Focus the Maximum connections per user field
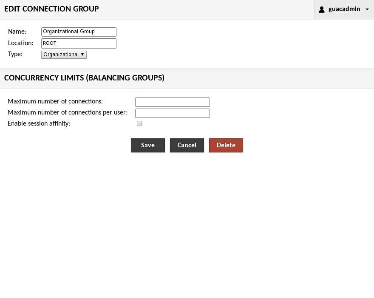Image resolution: width=374 pixels, height=298 pixels. click(x=172, y=113)
